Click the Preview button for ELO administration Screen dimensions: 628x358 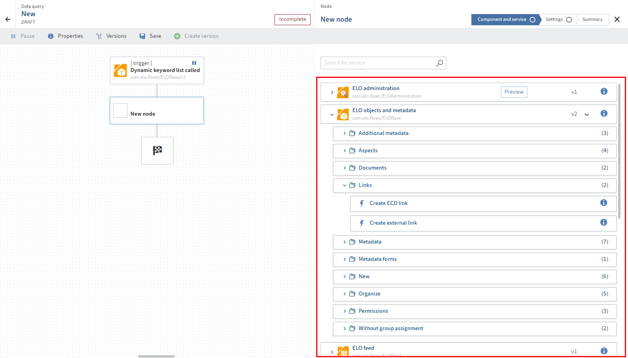tap(514, 92)
